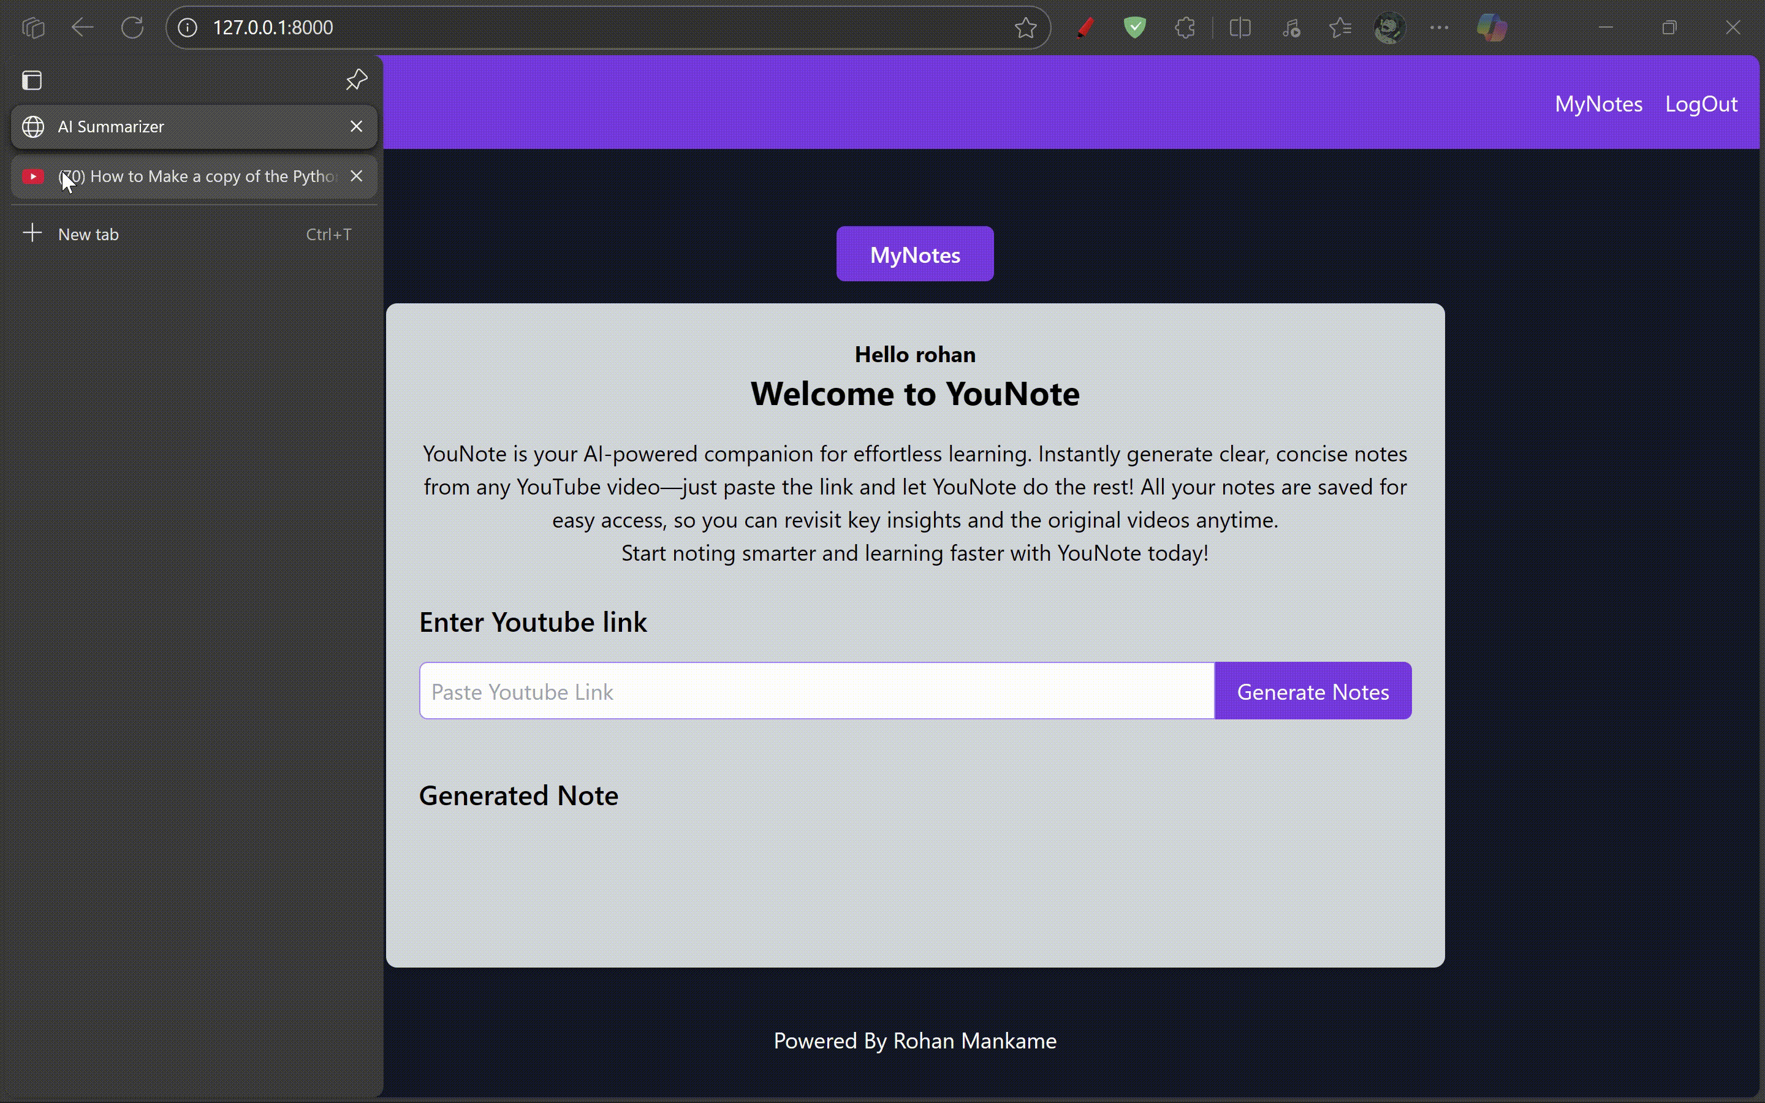This screenshot has width=1765, height=1103.
Task: Click the Paste Youtube Link field
Action: click(x=816, y=691)
